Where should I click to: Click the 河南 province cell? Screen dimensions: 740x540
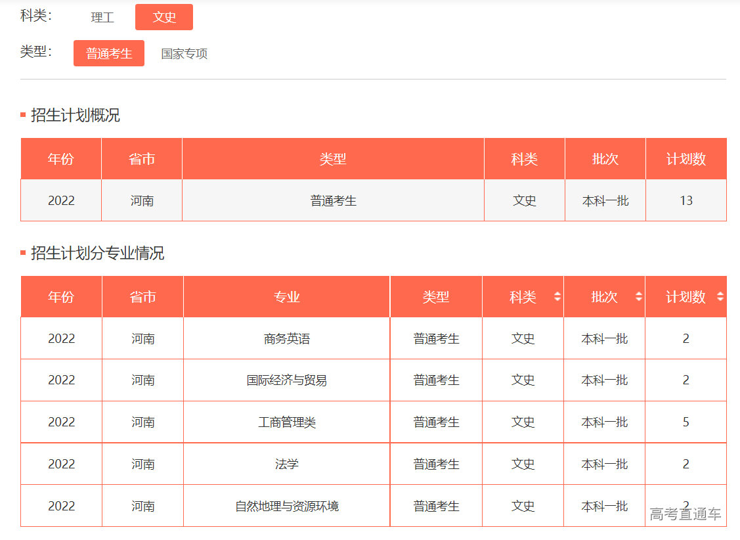(x=141, y=200)
